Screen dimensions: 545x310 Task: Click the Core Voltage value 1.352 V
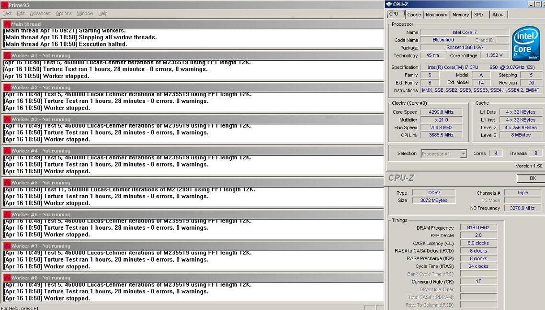(x=494, y=55)
